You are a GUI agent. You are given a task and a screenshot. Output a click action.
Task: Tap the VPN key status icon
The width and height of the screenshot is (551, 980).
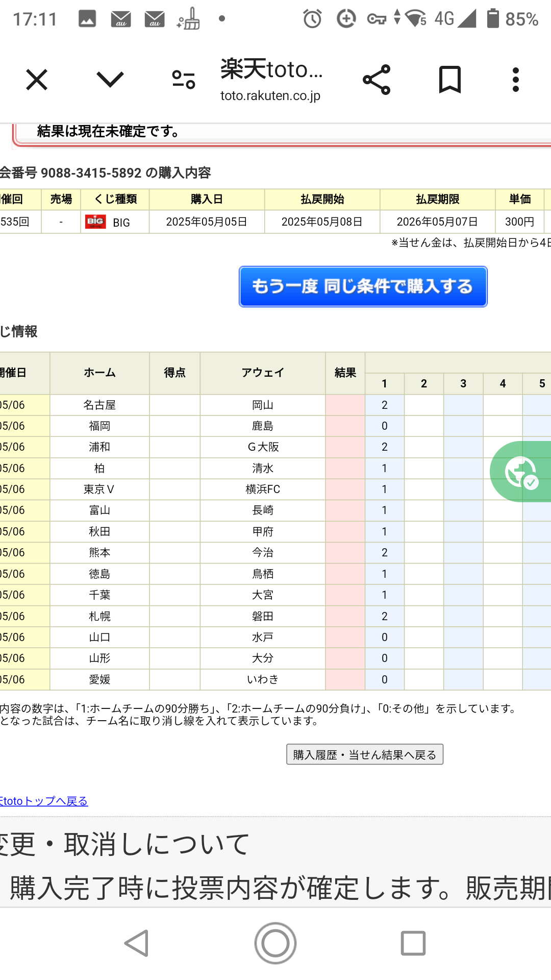tap(377, 19)
